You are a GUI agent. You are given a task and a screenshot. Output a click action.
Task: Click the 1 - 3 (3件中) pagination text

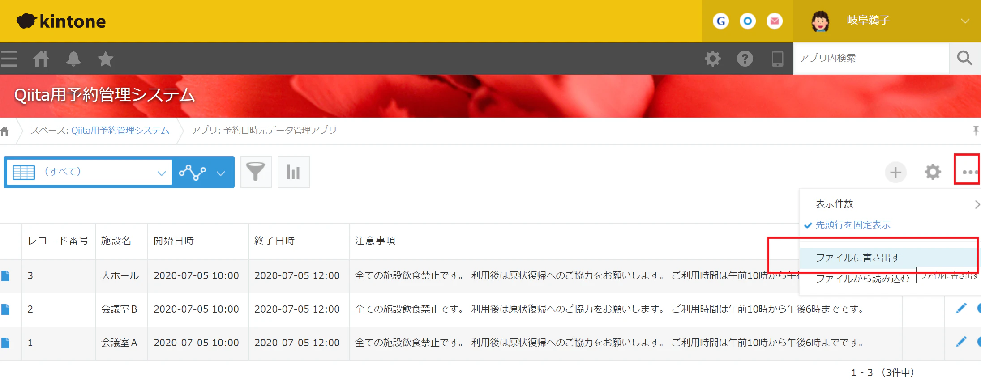(x=882, y=372)
